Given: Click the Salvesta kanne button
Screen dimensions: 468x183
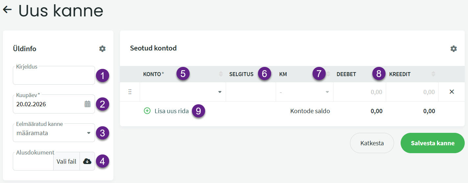Looking at the screenshot, I should pyautogui.click(x=433, y=143).
